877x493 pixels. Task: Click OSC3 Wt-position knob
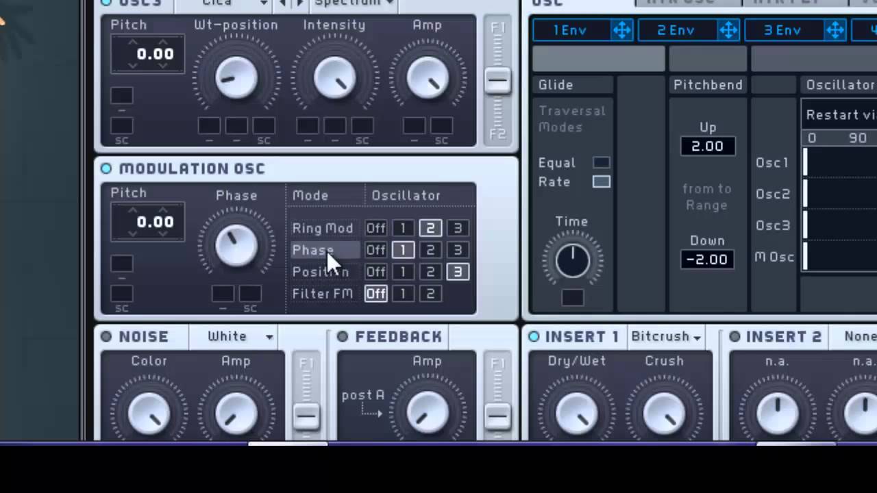click(x=236, y=77)
